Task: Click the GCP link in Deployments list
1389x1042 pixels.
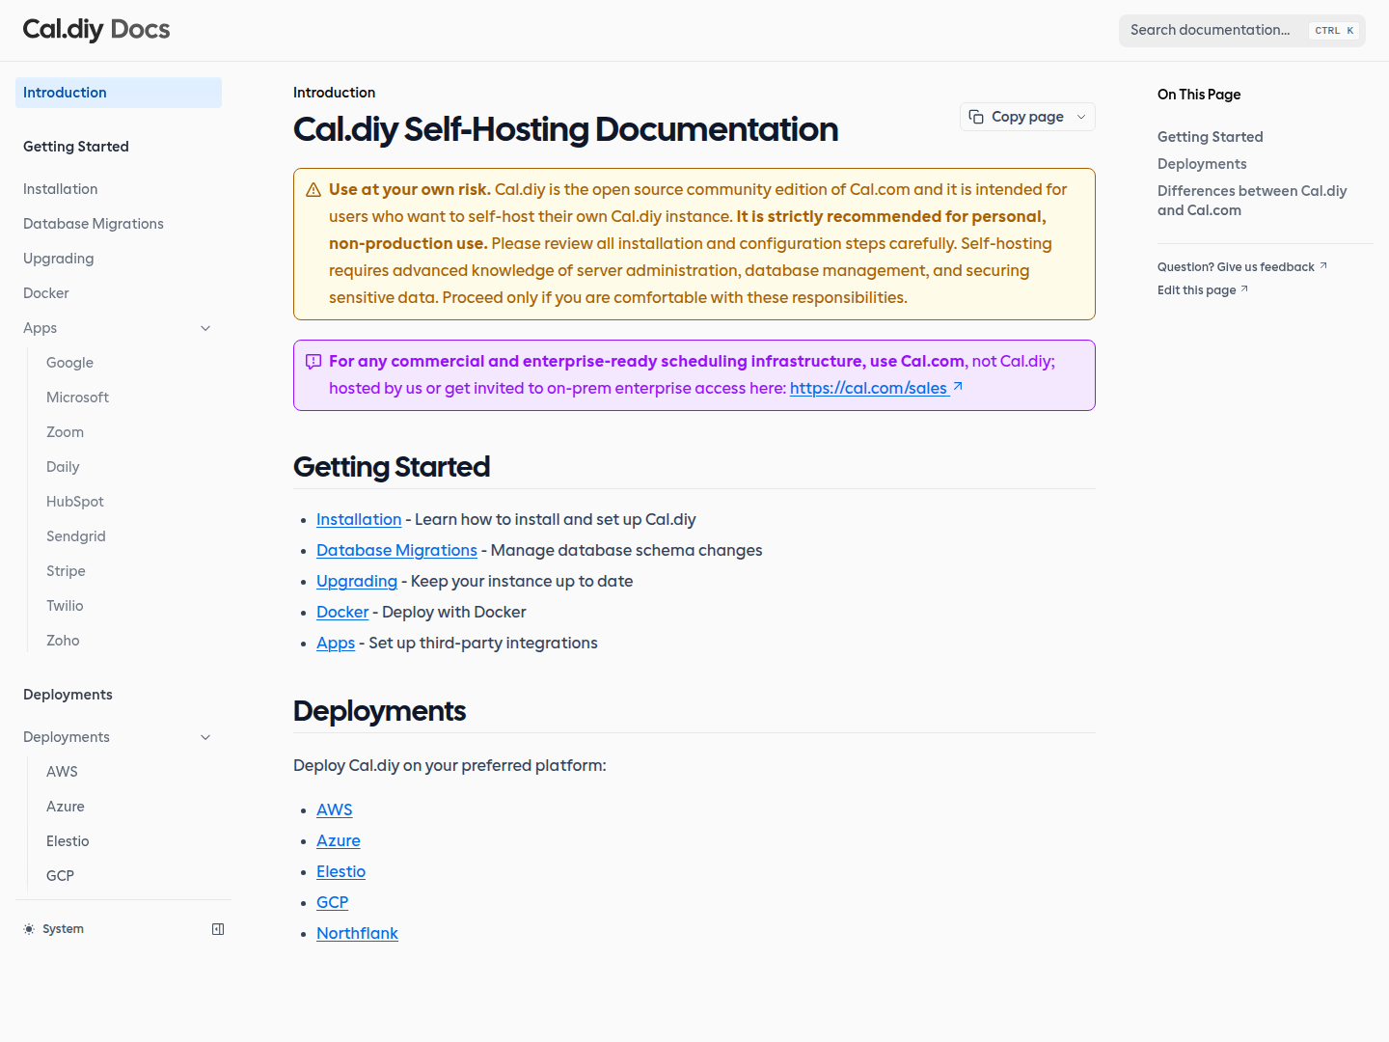Action: click(x=333, y=902)
